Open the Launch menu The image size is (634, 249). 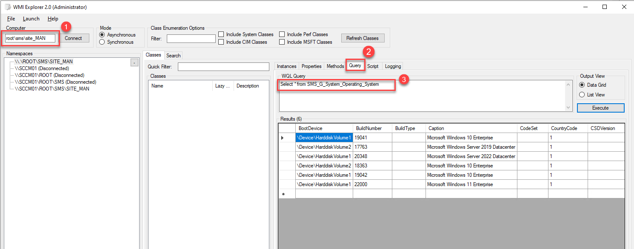[31, 18]
